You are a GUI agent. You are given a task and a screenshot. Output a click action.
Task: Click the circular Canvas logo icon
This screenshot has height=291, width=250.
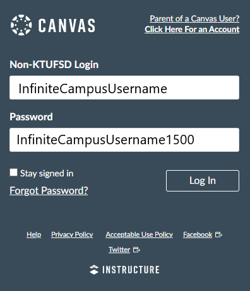pyautogui.click(x=21, y=25)
